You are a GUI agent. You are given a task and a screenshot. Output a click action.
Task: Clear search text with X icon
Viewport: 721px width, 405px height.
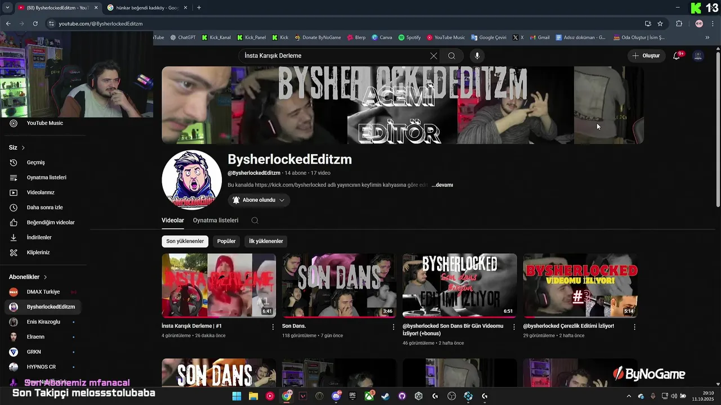[433, 56]
